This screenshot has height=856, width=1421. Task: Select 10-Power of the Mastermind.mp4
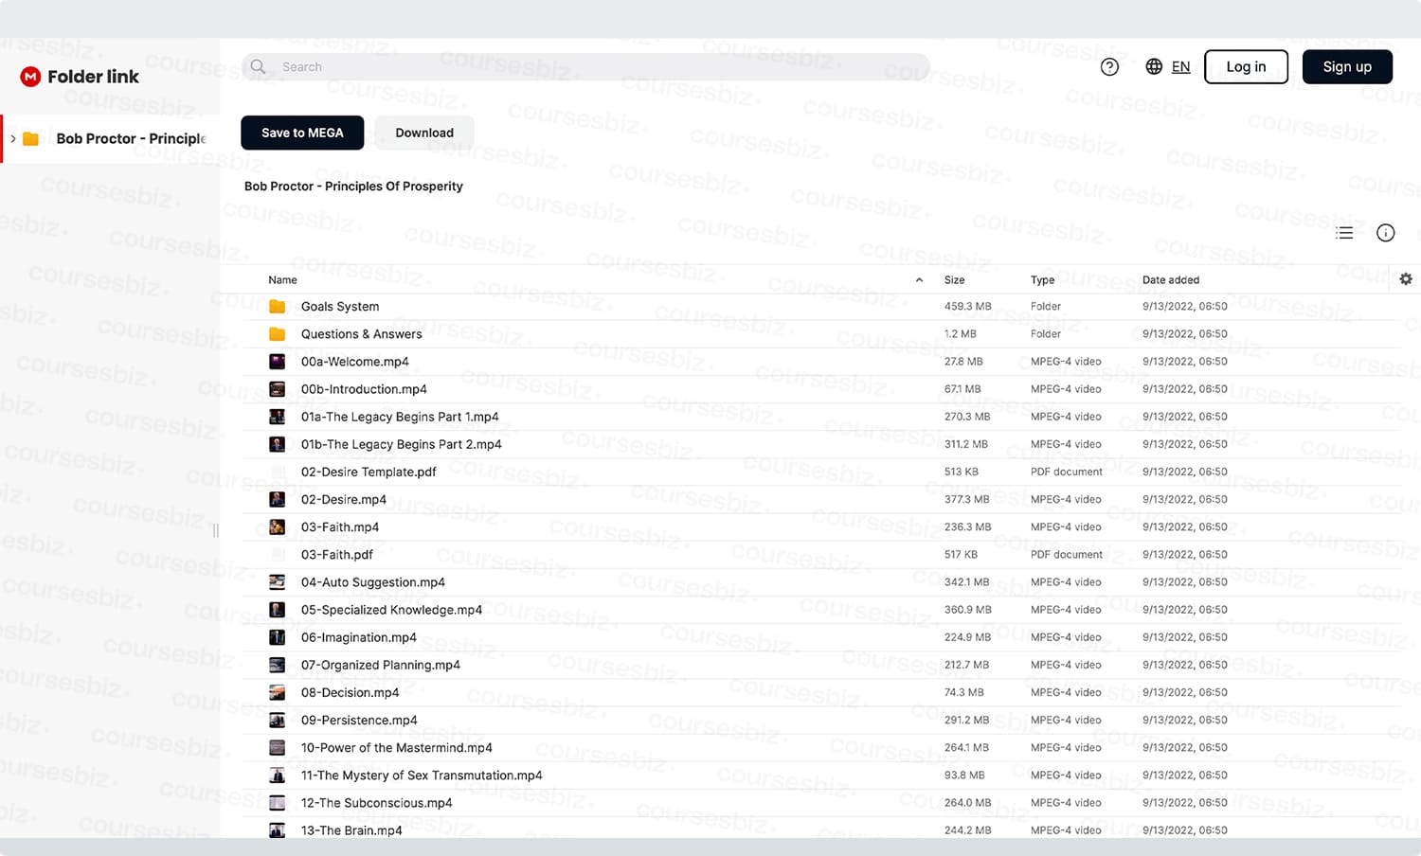coord(397,748)
